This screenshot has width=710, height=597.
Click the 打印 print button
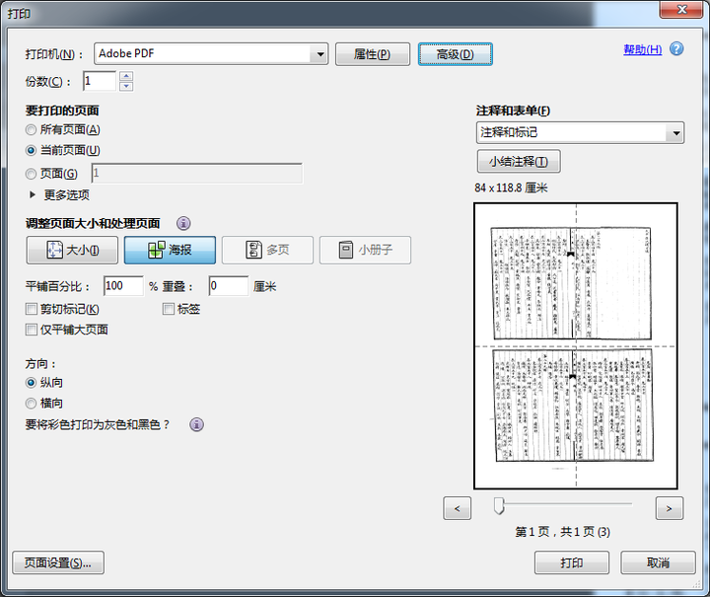(x=571, y=562)
